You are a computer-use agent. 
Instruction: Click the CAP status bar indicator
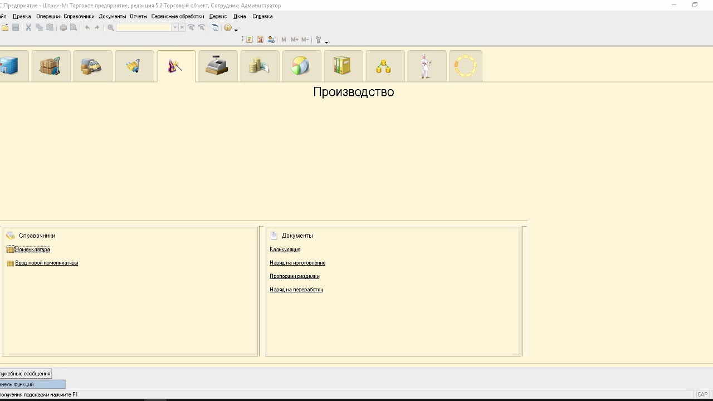click(x=702, y=394)
